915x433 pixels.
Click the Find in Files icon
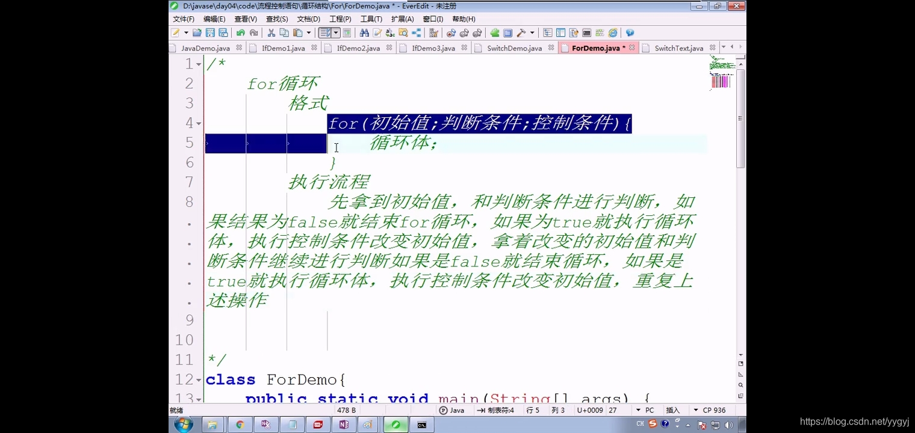tap(403, 33)
